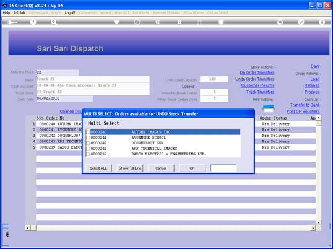This screenshot has width=333, height=249.
Task: Click the double right chevron forward icon
Action: pyautogui.click(x=179, y=22)
